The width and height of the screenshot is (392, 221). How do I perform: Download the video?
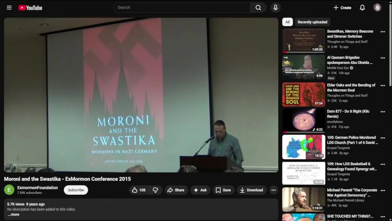[x=252, y=190]
